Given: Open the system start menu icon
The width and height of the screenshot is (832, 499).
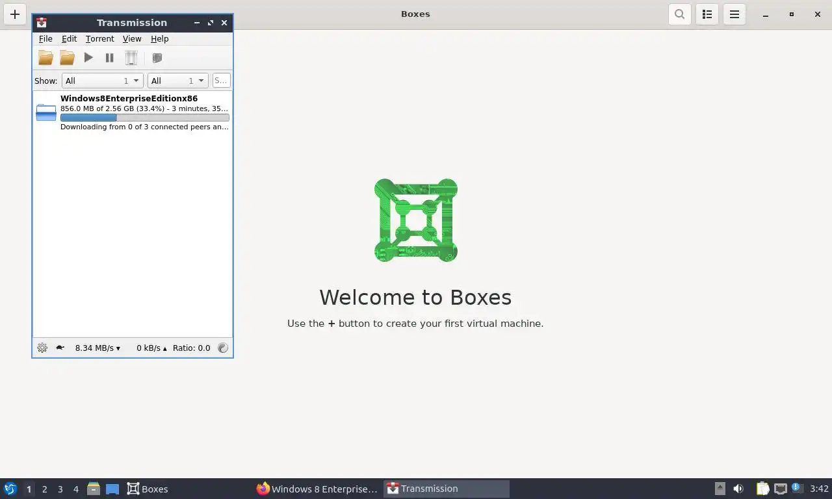Looking at the screenshot, I should (10, 489).
